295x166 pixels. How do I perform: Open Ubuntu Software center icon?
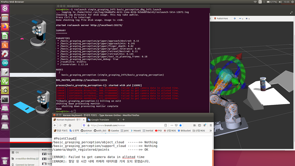click(5, 45)
